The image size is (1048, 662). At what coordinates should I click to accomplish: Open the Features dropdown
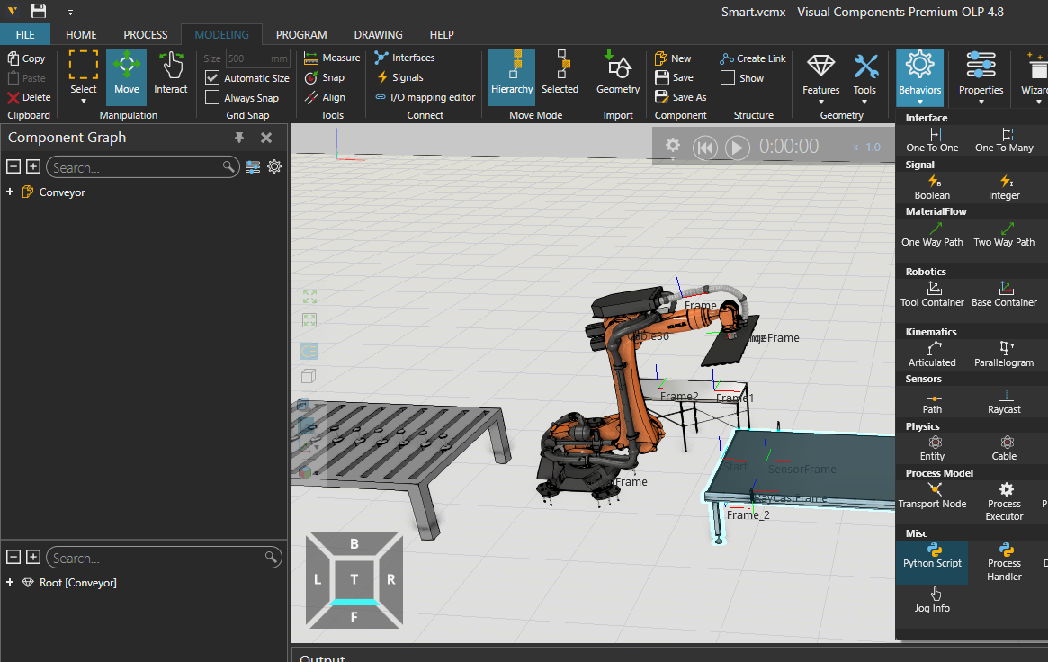point(820,78)
